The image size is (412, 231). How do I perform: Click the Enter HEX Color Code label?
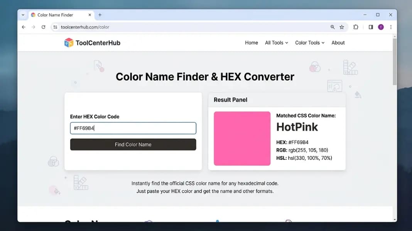point(95,117)
